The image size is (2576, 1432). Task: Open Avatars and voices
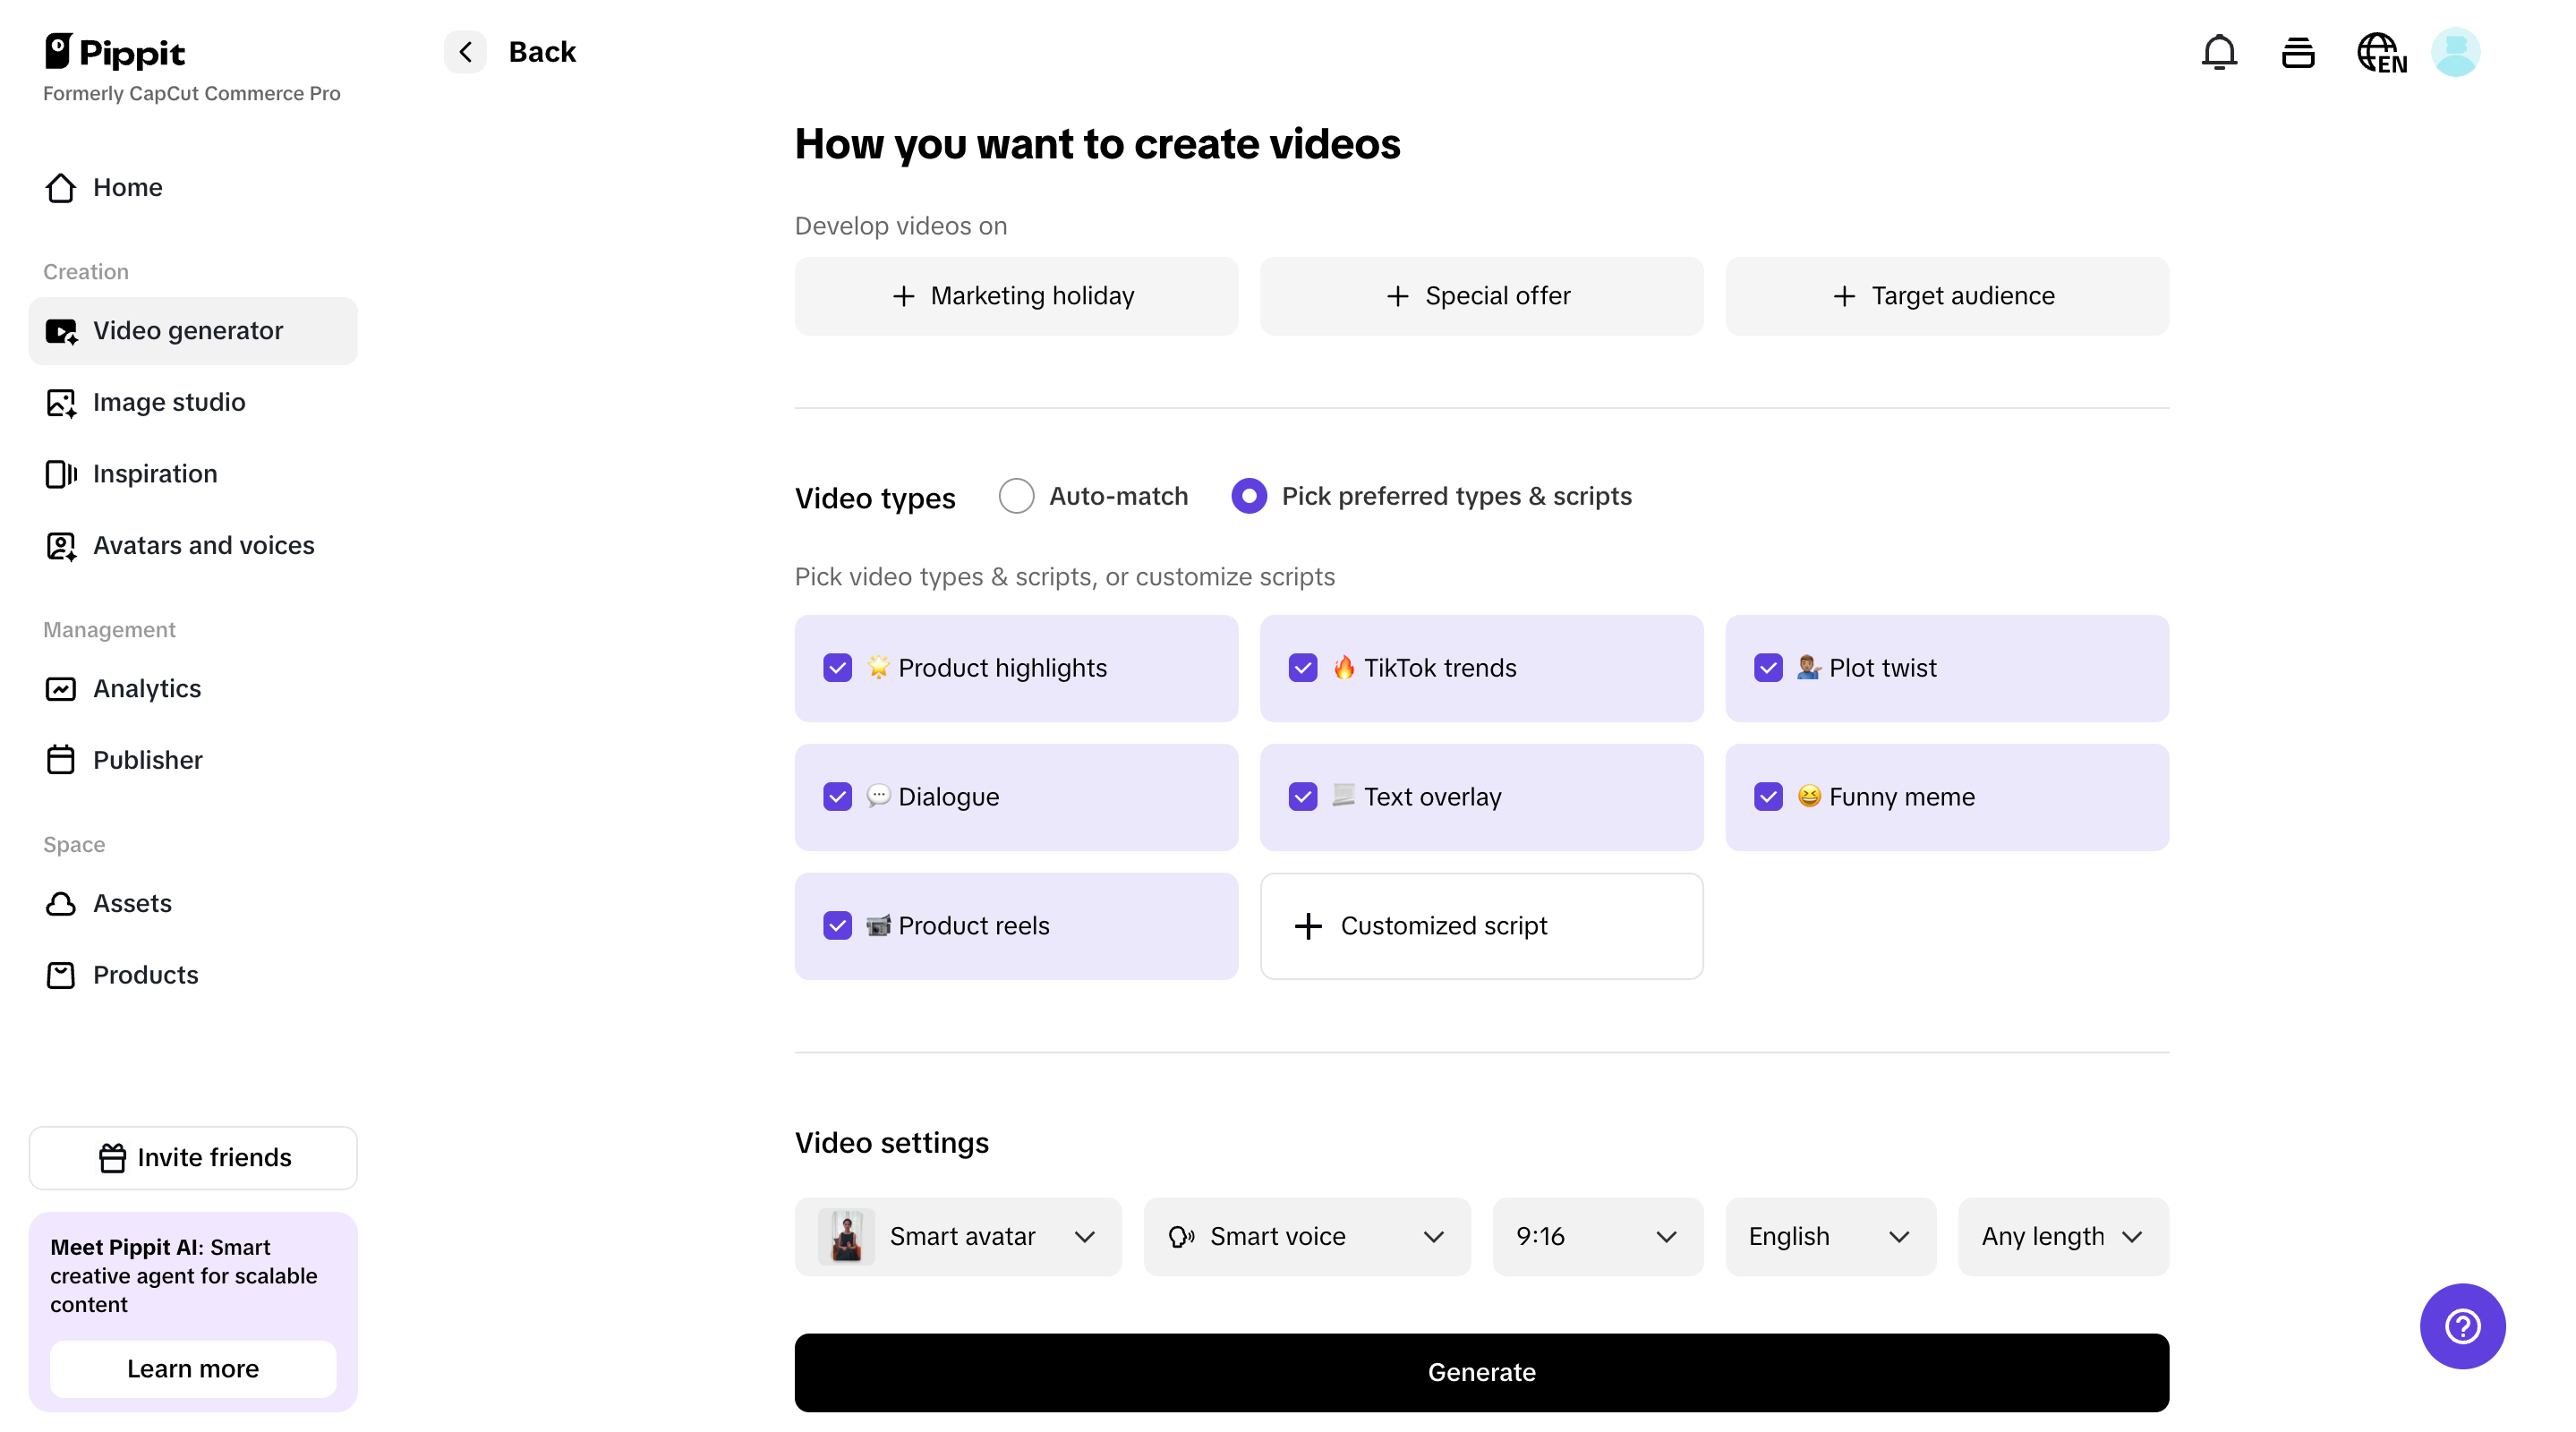[x=203, y=545]
